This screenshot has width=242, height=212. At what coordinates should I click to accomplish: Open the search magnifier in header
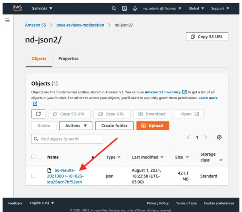(x=114, y=8)
